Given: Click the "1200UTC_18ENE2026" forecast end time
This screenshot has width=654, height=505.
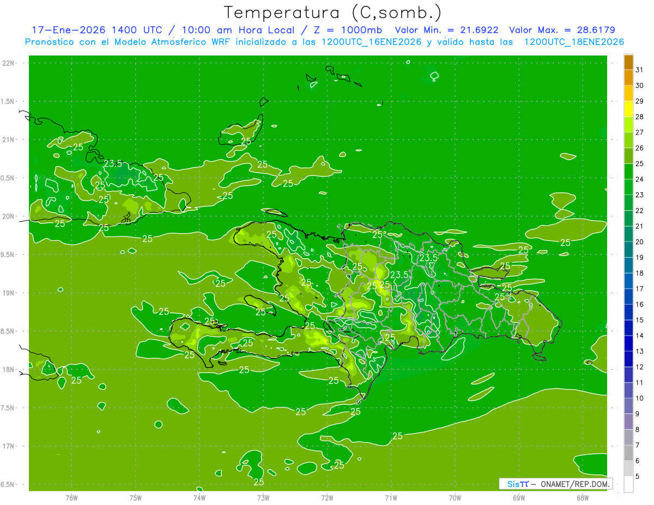Looking at the screenshot, I should point(574,42).
